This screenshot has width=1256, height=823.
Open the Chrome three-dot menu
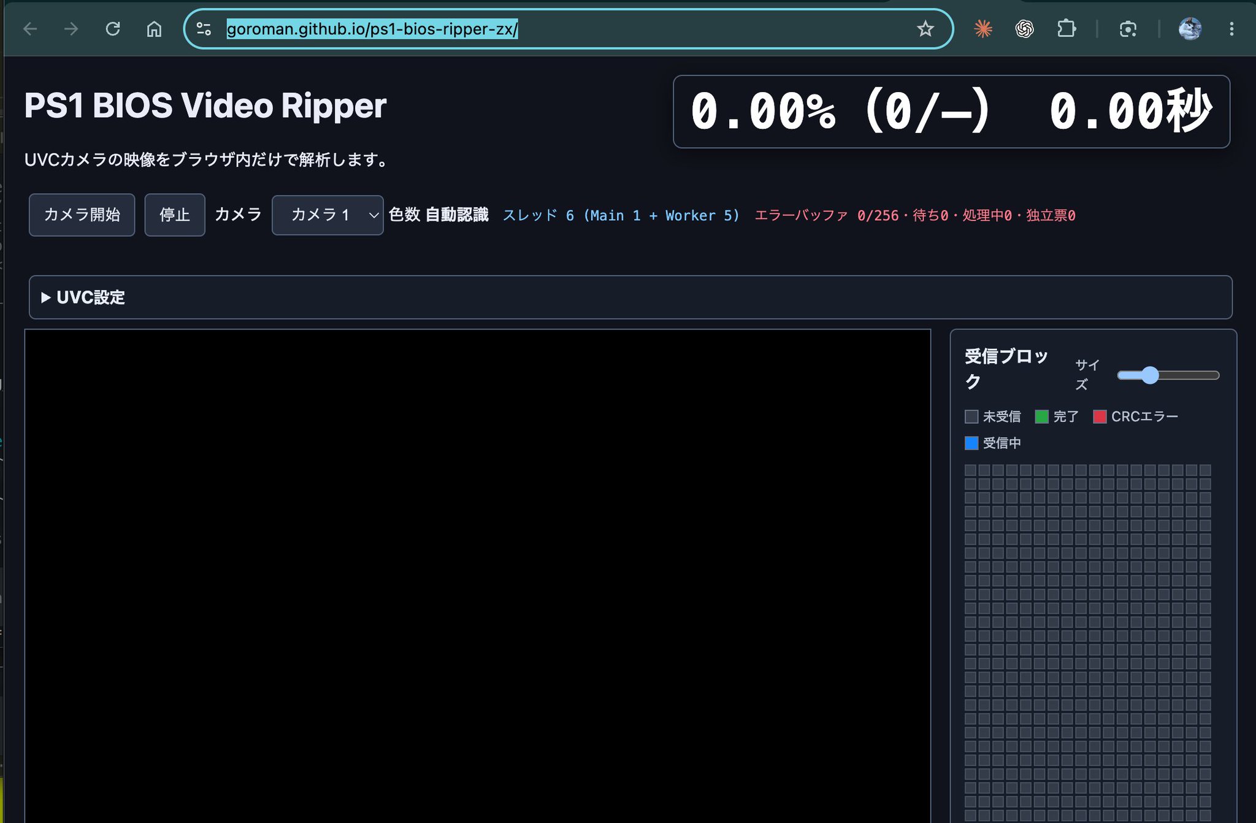point(1231,29)
